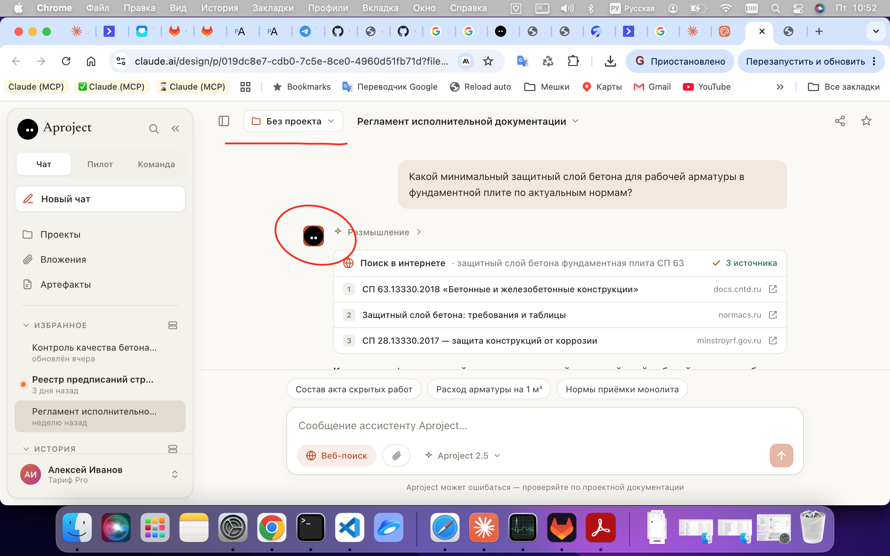Open chat Контроль качества бетона
Screen dimensions: 890x556
pyautogui.click(x=100, y=352)
